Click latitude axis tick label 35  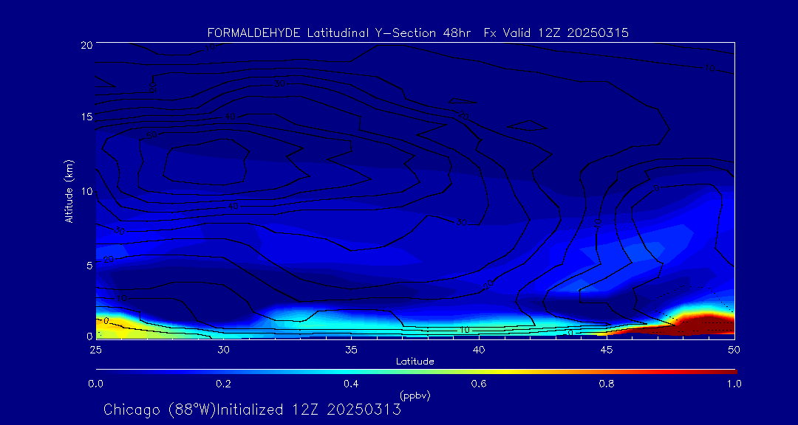(351, 350)
